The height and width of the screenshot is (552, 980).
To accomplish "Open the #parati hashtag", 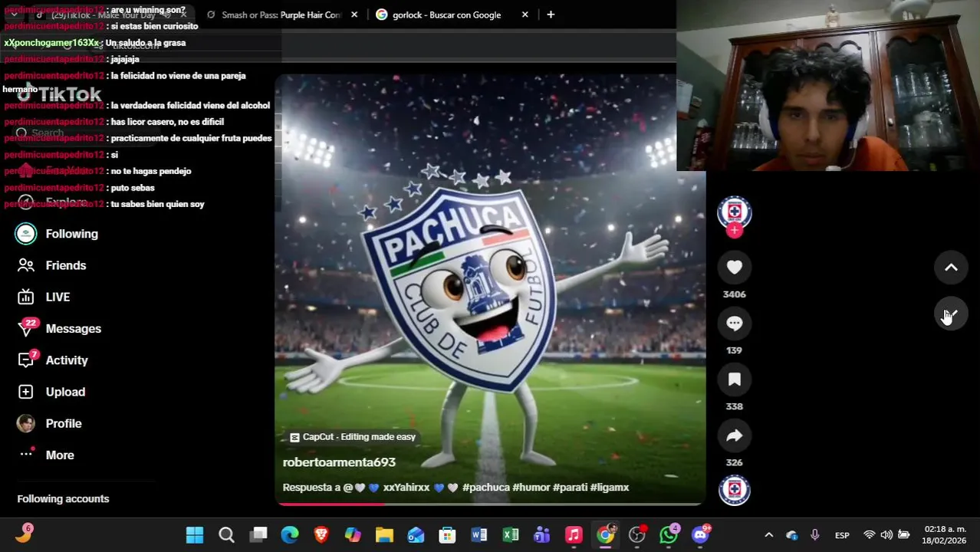I will pos(570,488).
